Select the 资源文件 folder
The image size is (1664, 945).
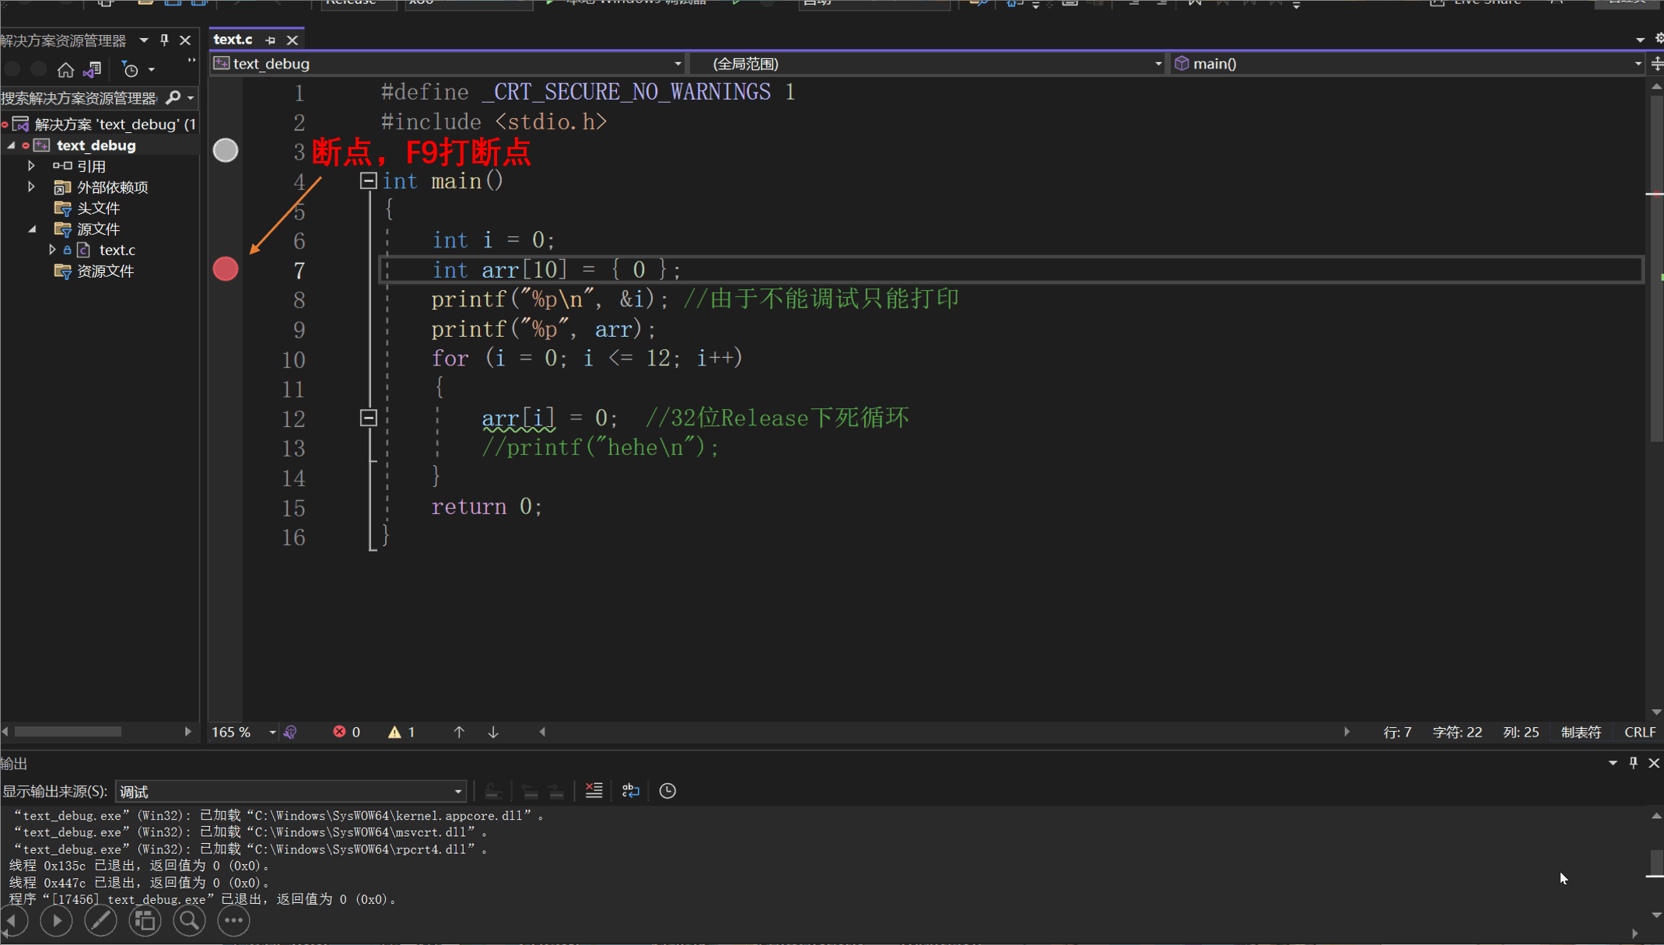(x=105, y=271)
